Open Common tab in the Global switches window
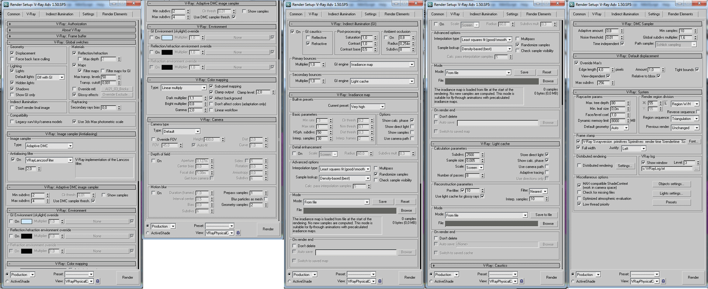Image resolution: width=708 pixels, height=289 pixels. click(x=14, y=14)
